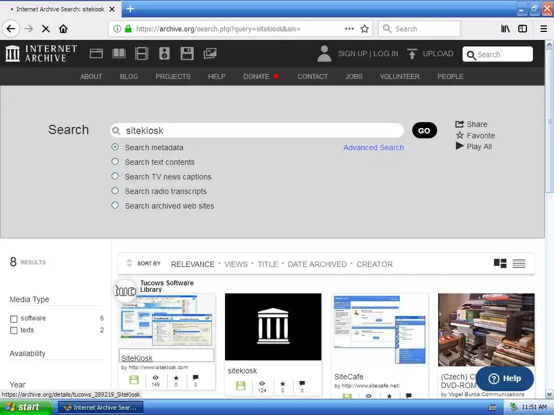Show site information icon
This screenshot has height=415, width=554.
coord(117,29)
